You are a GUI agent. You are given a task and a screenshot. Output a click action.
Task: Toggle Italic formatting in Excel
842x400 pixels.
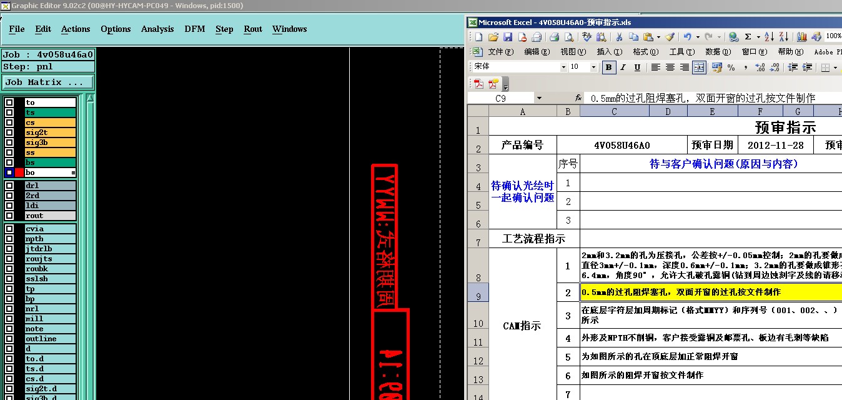[623, 67]
